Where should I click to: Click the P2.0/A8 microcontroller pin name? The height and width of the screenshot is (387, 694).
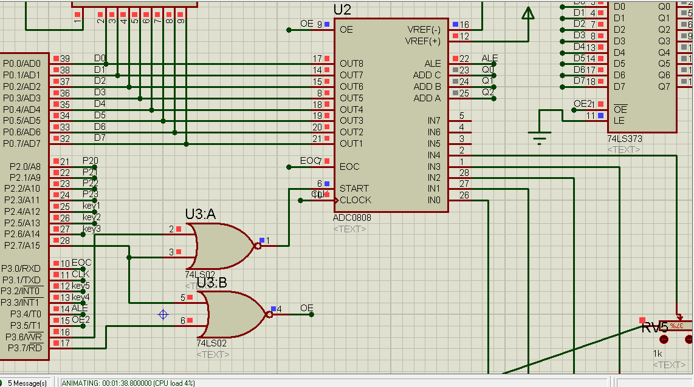tap(26, 167)
